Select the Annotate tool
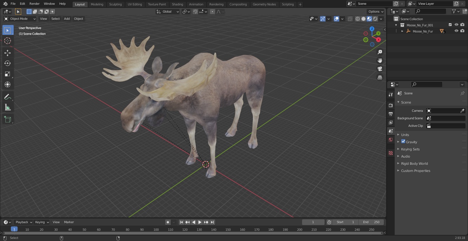468x241 pixels. [8, 97]
